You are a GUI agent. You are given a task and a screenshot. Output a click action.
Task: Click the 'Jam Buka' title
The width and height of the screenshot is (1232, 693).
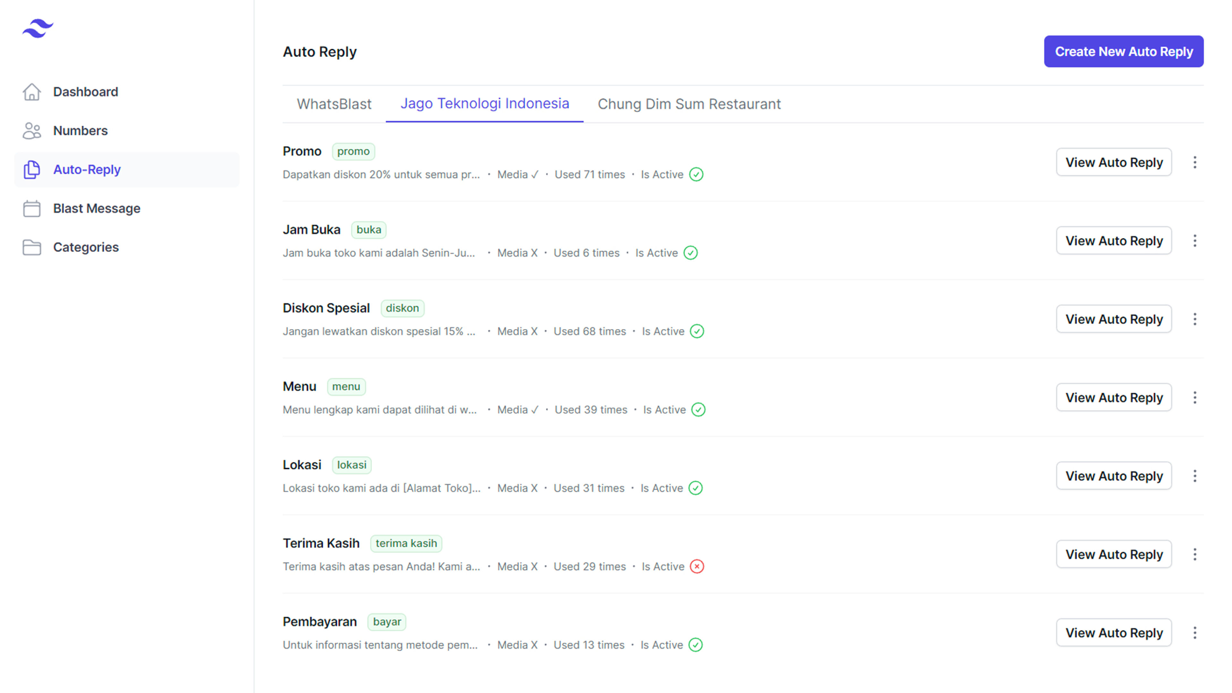311,230
